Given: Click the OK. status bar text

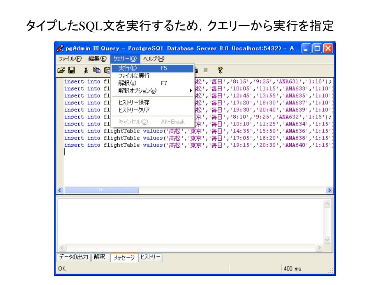Looking at the screenshot, I should pos(62,269).
